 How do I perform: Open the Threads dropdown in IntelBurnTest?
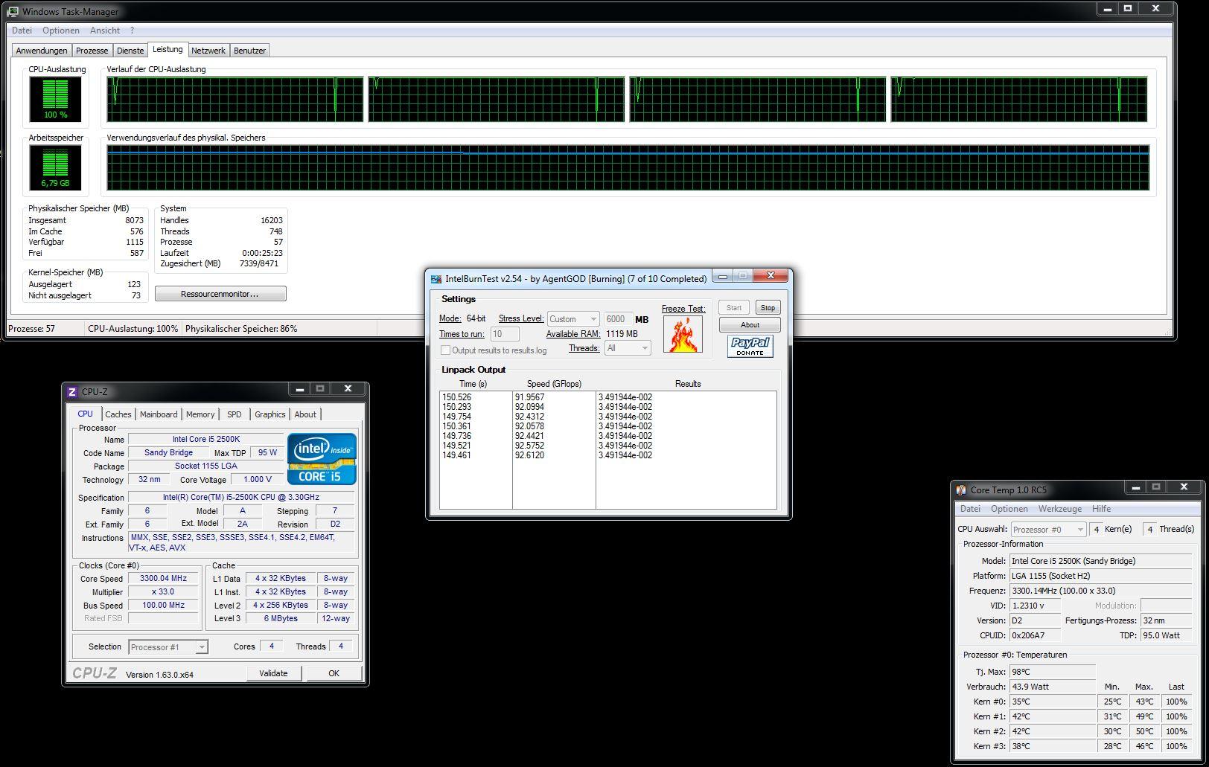coord(628,348)
